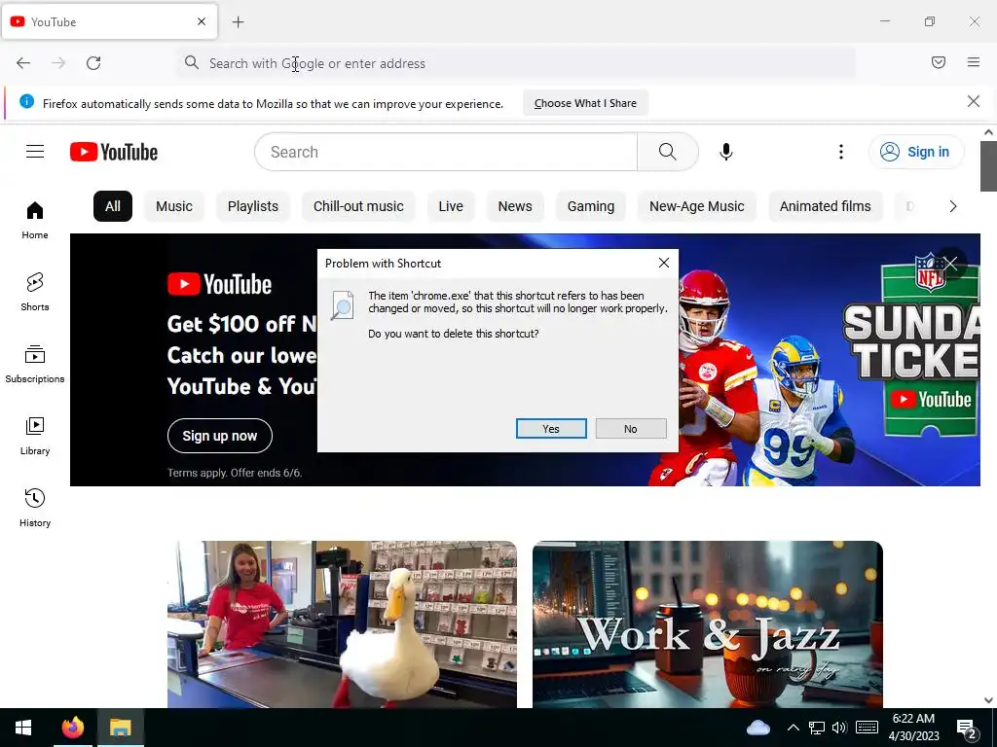Open Library in the sidebar

[x=35, y=437]
